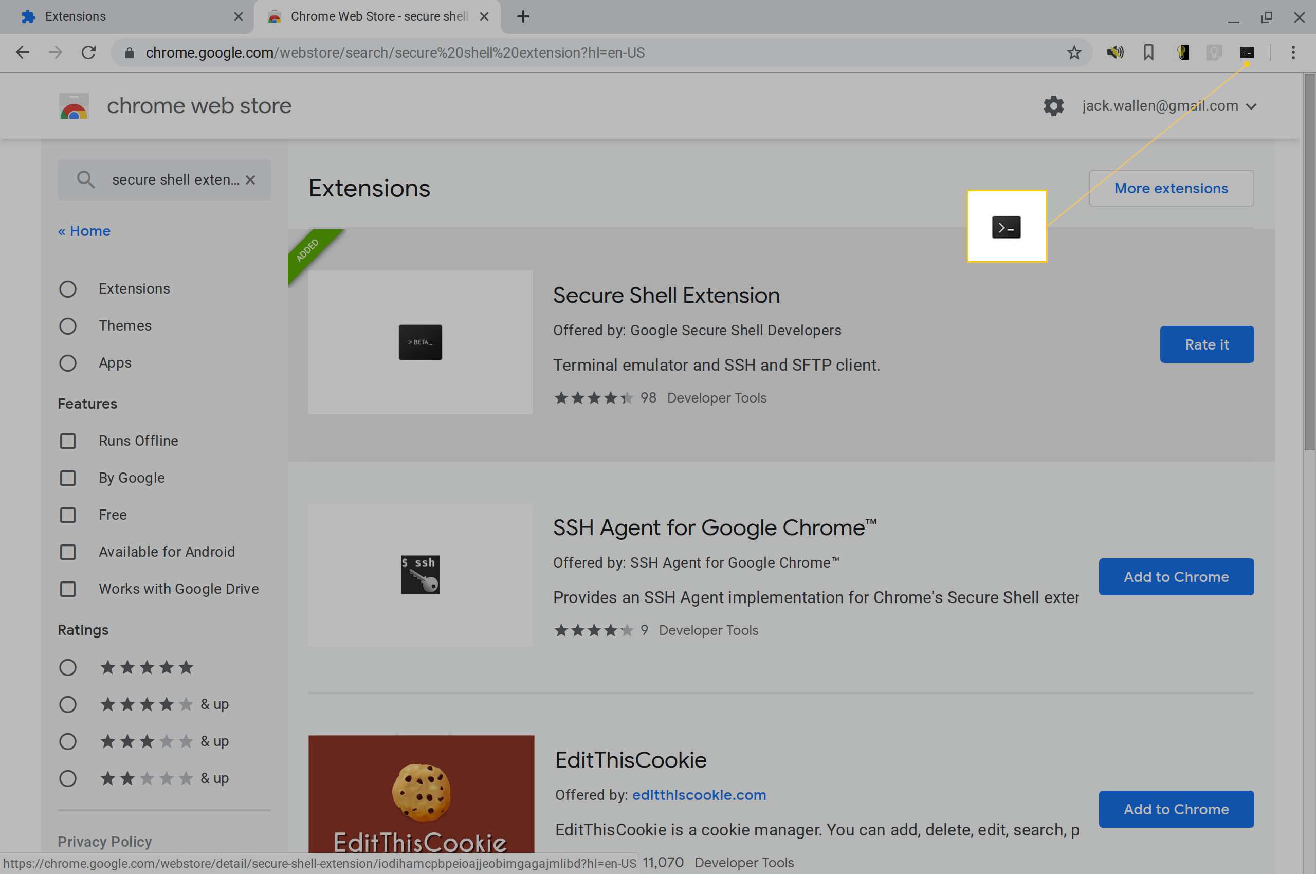Click the Secure Shell terminal toolbar icon
This screenshot has width=1316, height=874.
coord(1247,52)
